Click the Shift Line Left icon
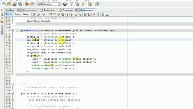193x109 pixels. point(85,15)
